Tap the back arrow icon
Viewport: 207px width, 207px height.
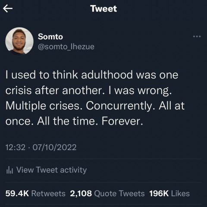tap(8, 9)
